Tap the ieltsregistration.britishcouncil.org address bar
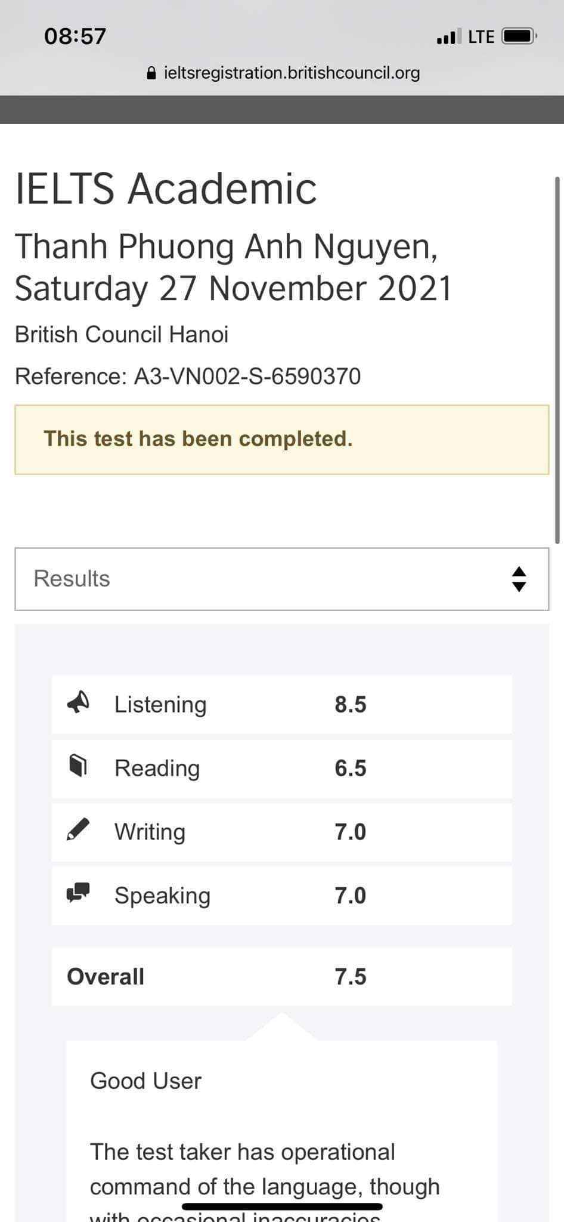 coord(292,73)
